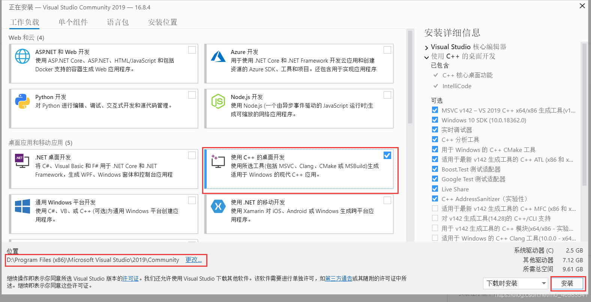Check the C++ Clang 工具 for Windows option
This screenshot has height=302, width=591.
pyautogui.click(x=435, y=238)
